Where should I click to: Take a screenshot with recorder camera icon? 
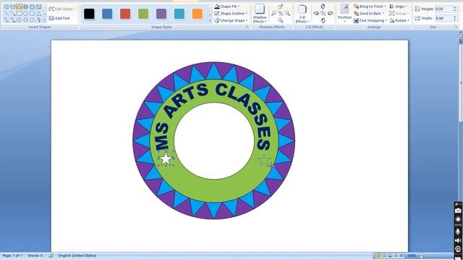[x=458, y=210]
